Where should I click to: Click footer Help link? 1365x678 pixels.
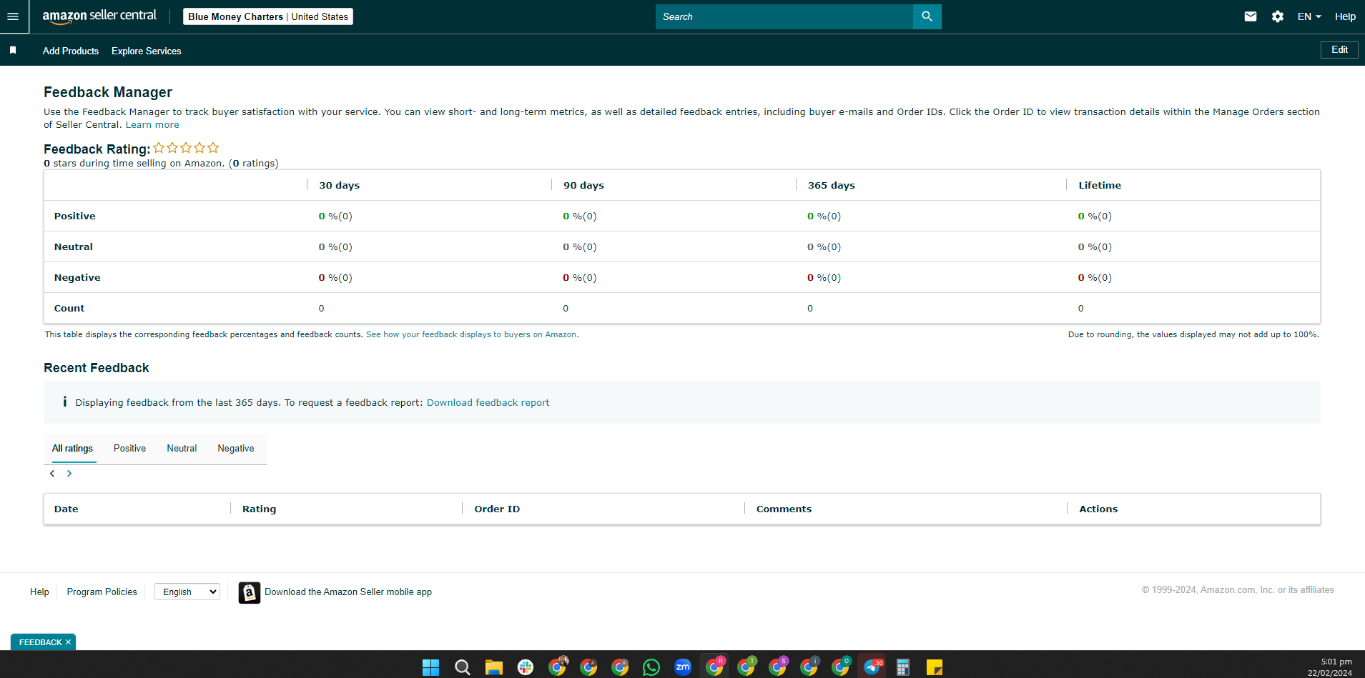[x=39, y=592]
